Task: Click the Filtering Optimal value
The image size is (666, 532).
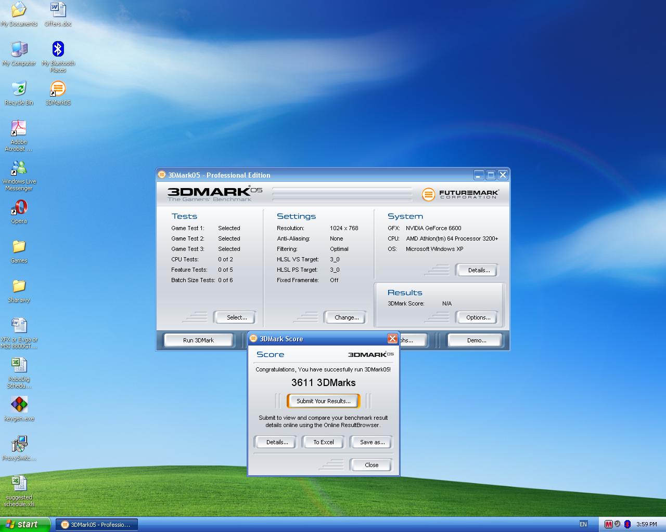Action: pyautogui.click(x=339, y=249)
